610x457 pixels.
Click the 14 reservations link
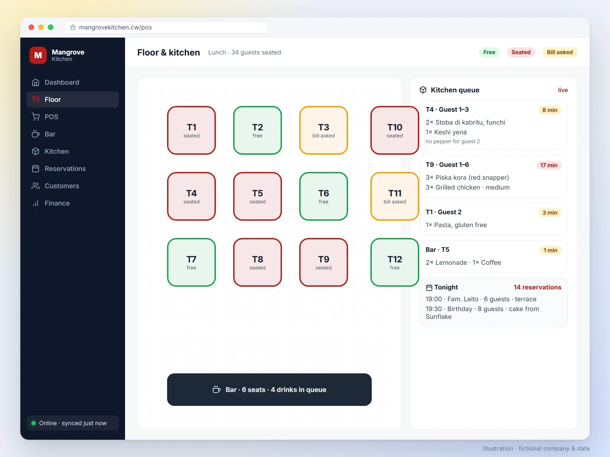pyautogui.click(x=537, y=287)
